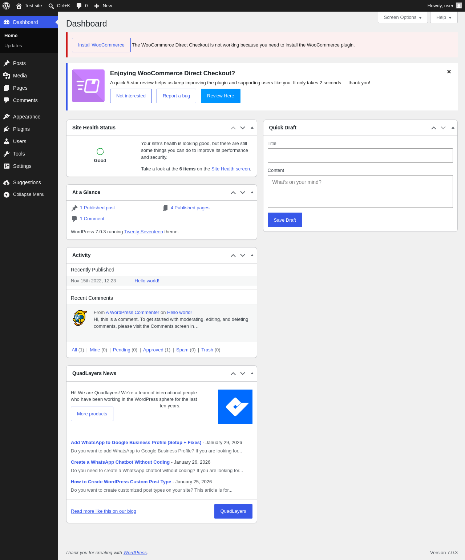Viewport: 465px width, 560px height.
Task: Open the Plugins menu
Action: [29, 129]
